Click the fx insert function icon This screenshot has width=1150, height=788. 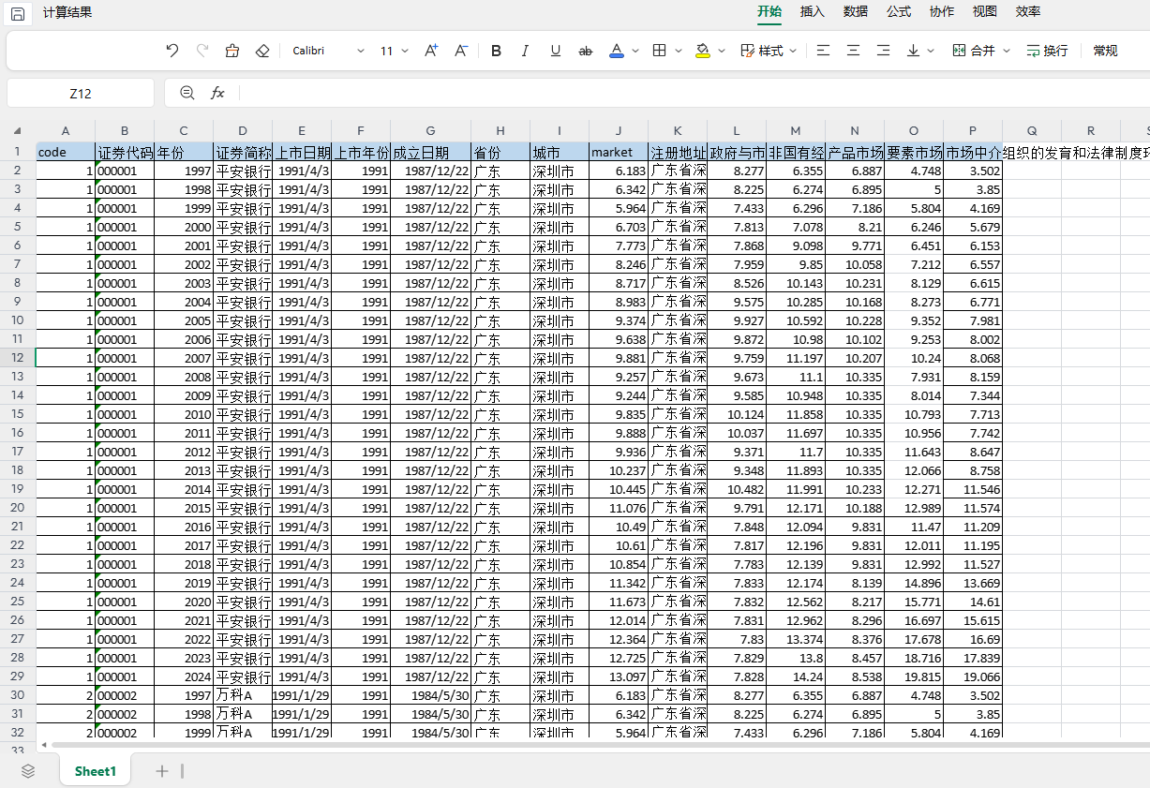pyautogui.click(x=217, y=93)
